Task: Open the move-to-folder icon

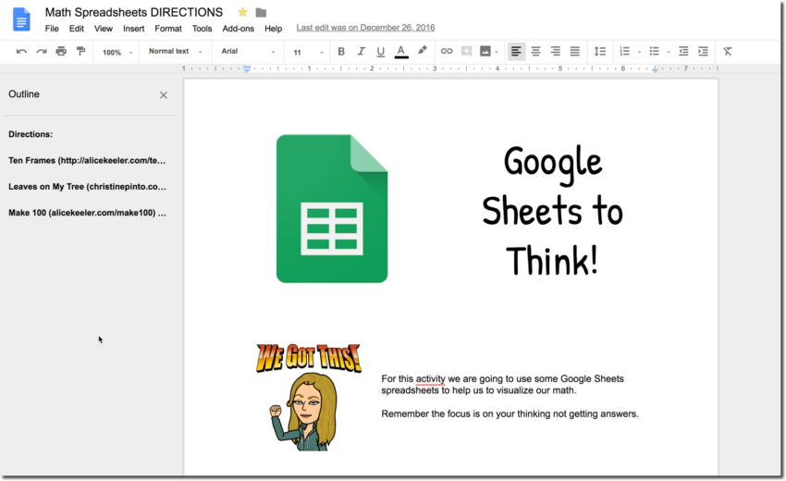Action: (x=261, y=13)
